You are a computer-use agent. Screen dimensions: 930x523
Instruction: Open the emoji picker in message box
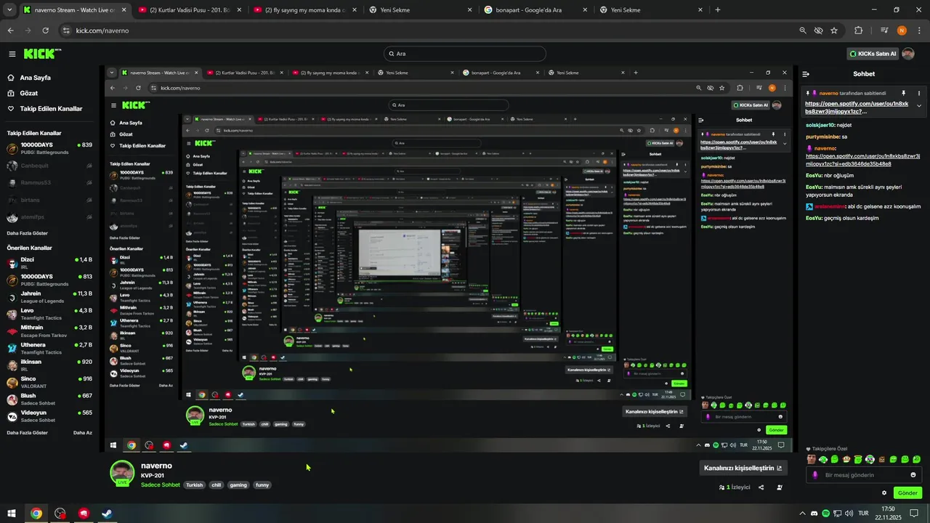point(913,475)
